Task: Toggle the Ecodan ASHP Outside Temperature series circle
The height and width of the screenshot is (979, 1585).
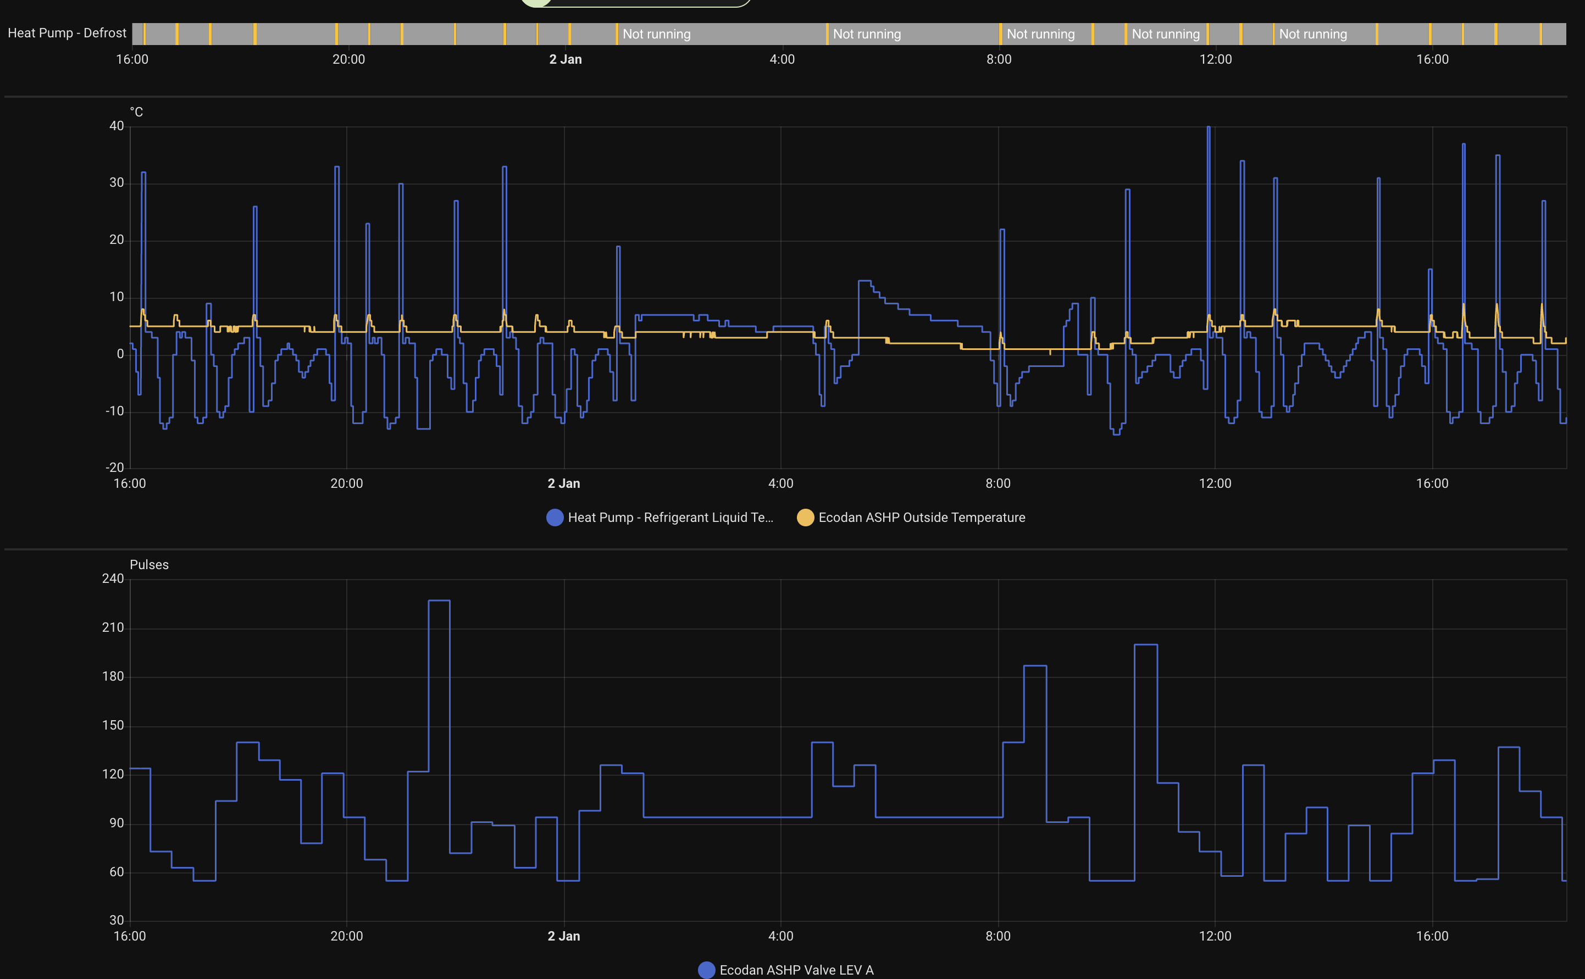Action: click(x=805, y=518)
